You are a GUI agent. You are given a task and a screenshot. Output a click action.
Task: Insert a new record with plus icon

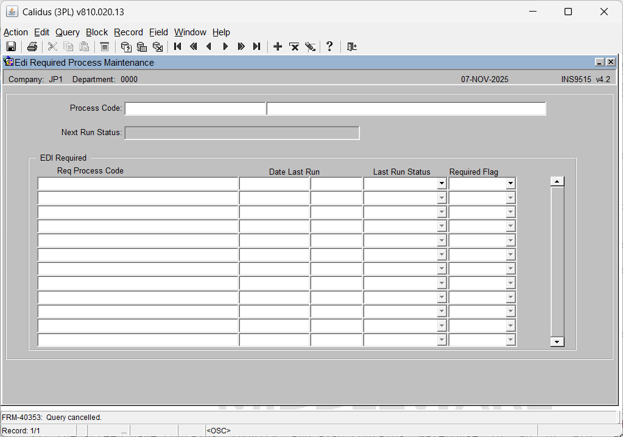point(278,47)
